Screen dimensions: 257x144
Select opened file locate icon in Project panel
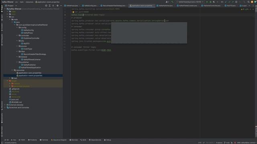click(x=46, y=6)
